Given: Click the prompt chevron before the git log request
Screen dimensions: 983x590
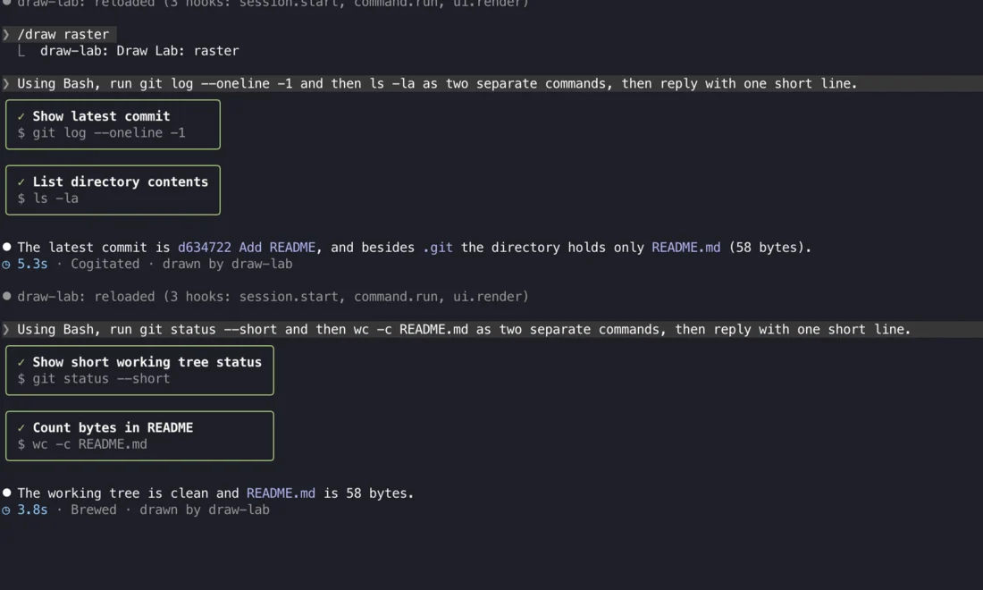Looking at the screenshot, I should (x=6, y=83).
